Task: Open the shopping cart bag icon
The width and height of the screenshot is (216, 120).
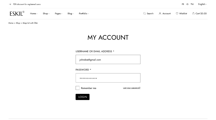Action: 193,13
